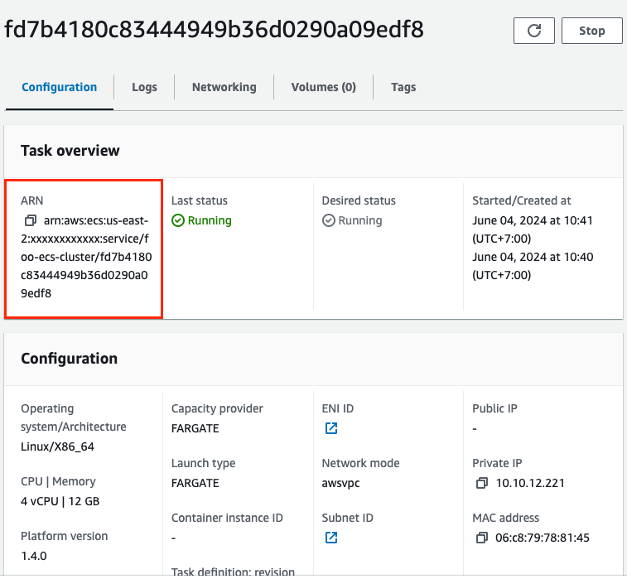Select the Configuration tab
The height and width of the screenshot is (579, 627).
point(59,87)
